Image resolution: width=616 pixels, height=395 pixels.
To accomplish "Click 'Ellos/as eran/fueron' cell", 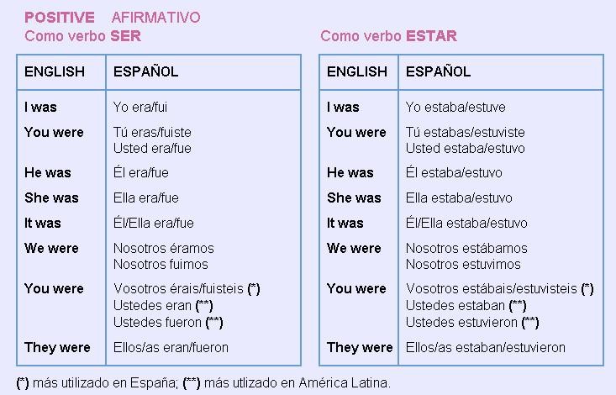I will 171,347.
